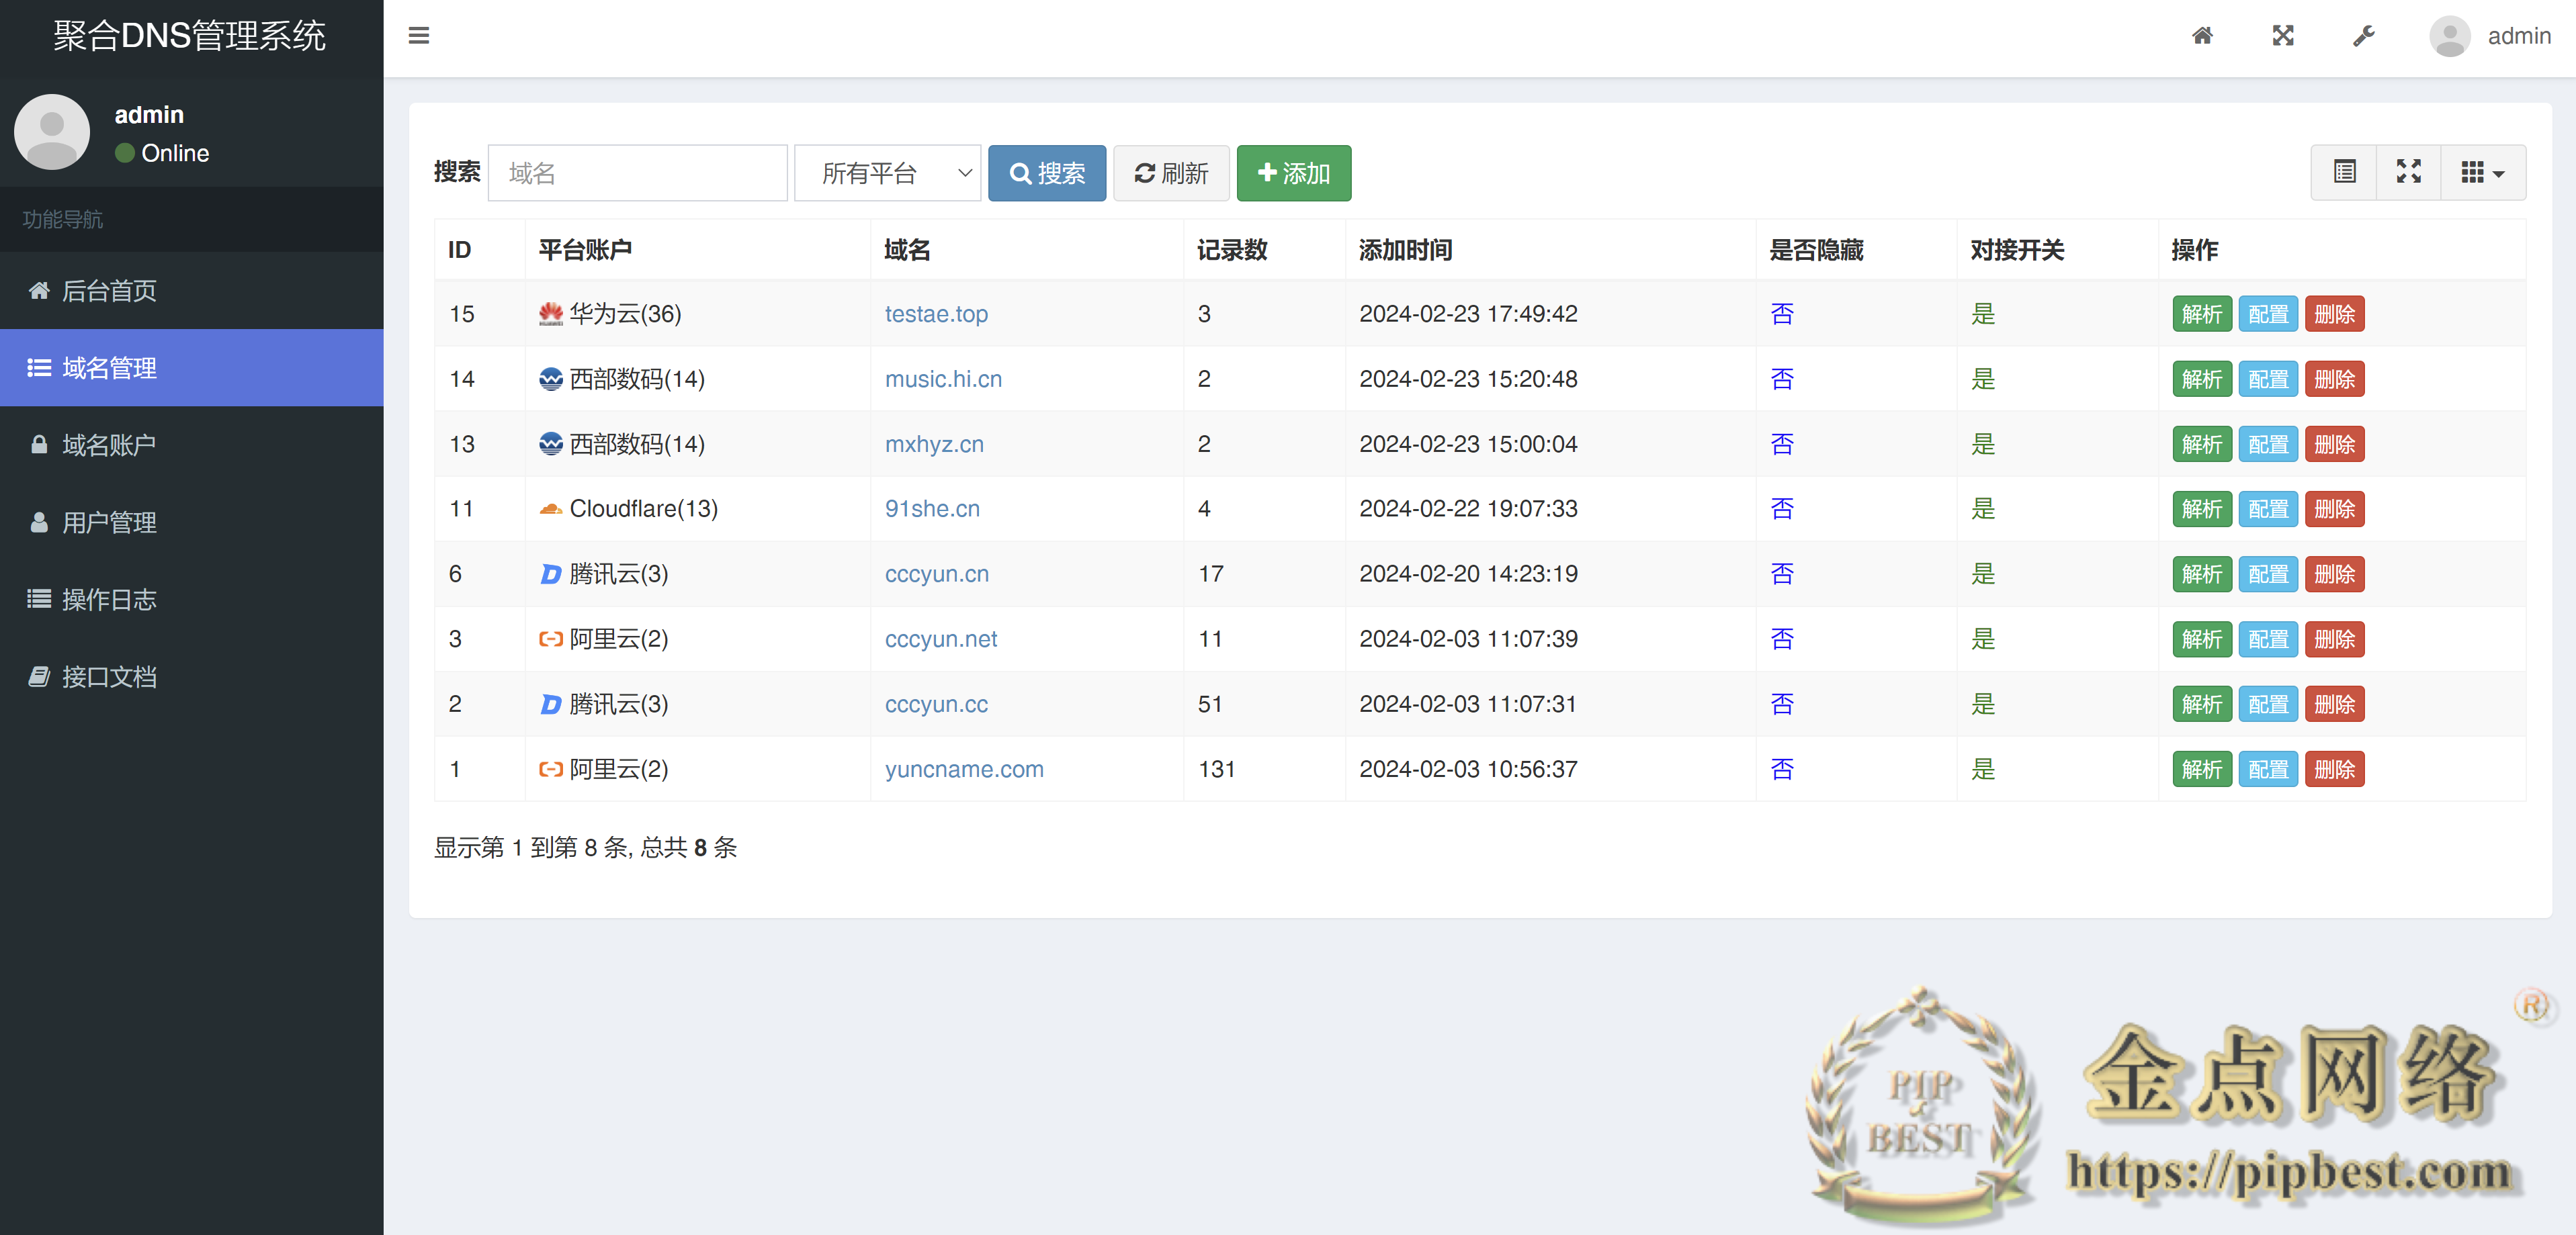
Task: Click the table fullscreen icon above operations column
Action: [x=2409, y=172]
